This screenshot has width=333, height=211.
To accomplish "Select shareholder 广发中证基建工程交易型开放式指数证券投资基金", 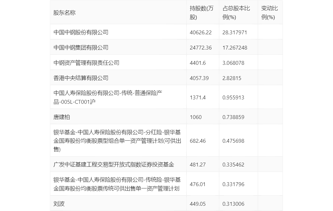I will pos(114,164).
